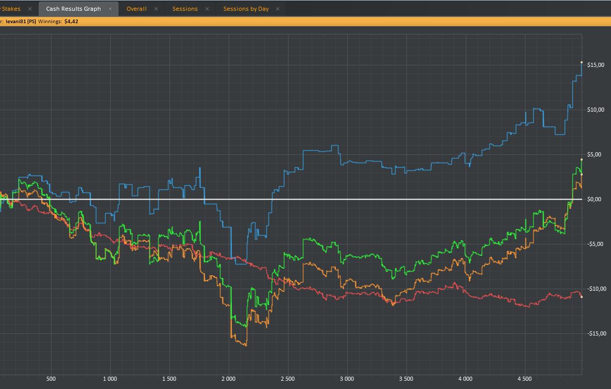Click the 4 500 hands x-axis label
The width and height of the screenshot is (611, 389).
point(524,379)
